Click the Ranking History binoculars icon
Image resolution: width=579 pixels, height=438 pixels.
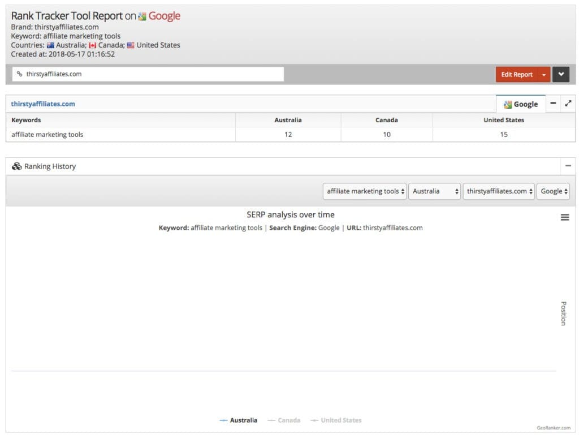point(16,166)
